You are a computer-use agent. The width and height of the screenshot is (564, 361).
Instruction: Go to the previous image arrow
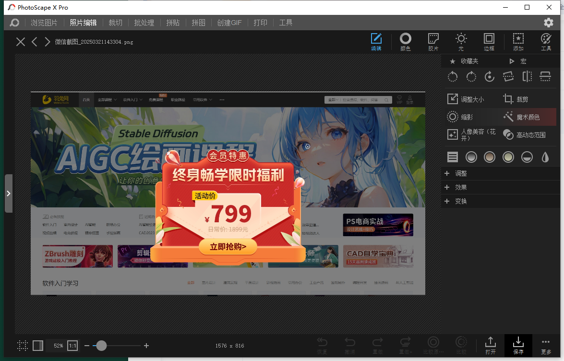pyautogui.click(x=35, y=42)
